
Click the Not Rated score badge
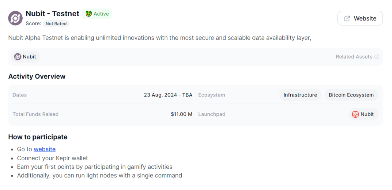56,24
